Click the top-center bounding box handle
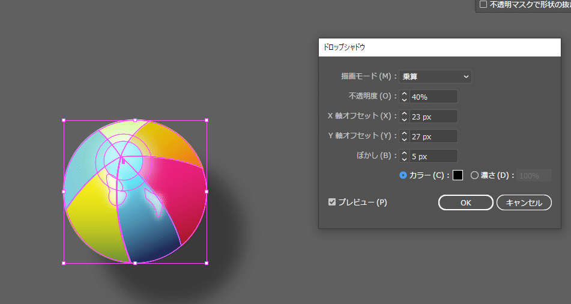The height and width of the screenshot is (304, 571). 135,120
